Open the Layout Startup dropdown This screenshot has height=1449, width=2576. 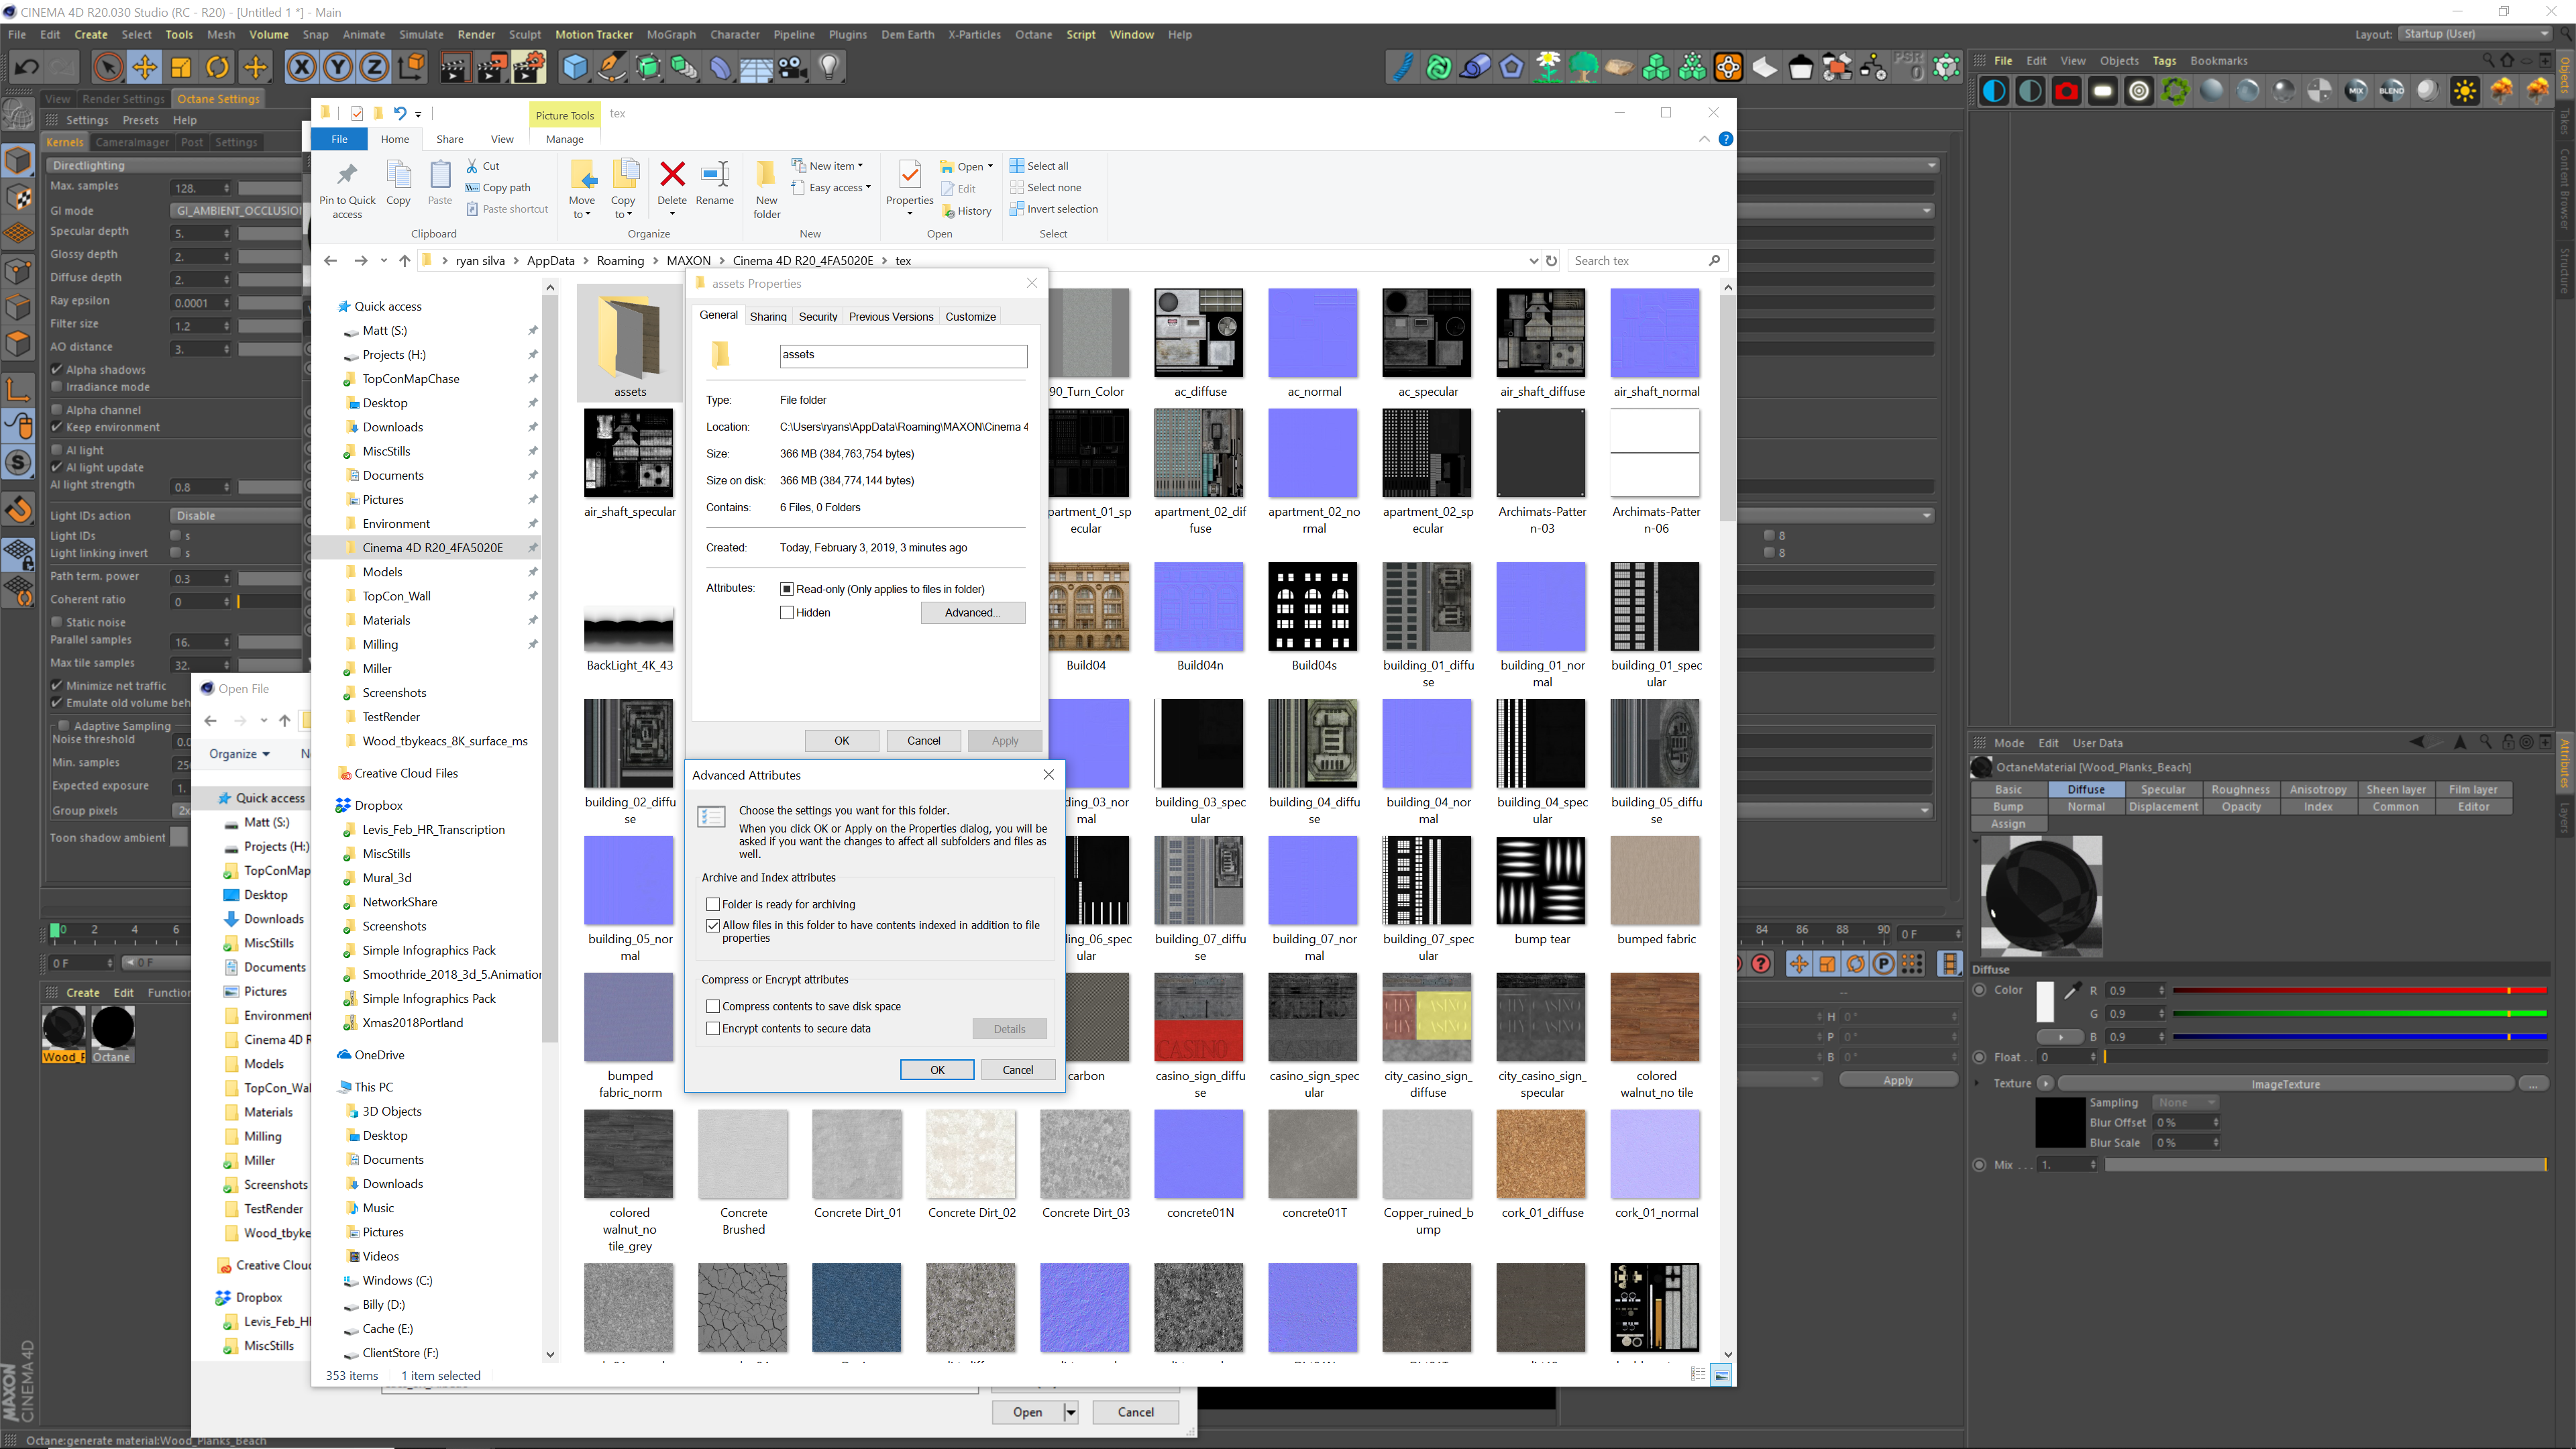(2475, 34)
